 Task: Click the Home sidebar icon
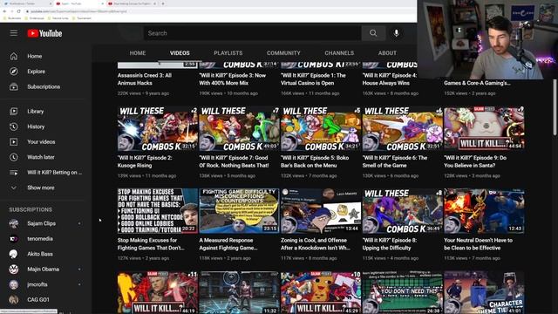tap(14, 56)
